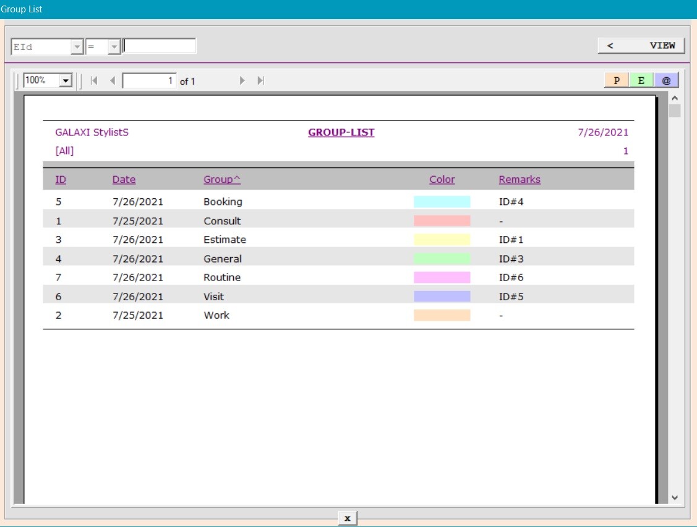The height and width of the screenshot is (527, 697).
Task: Select the General group name
Action: pyautogui.click(x=222, y=258)
